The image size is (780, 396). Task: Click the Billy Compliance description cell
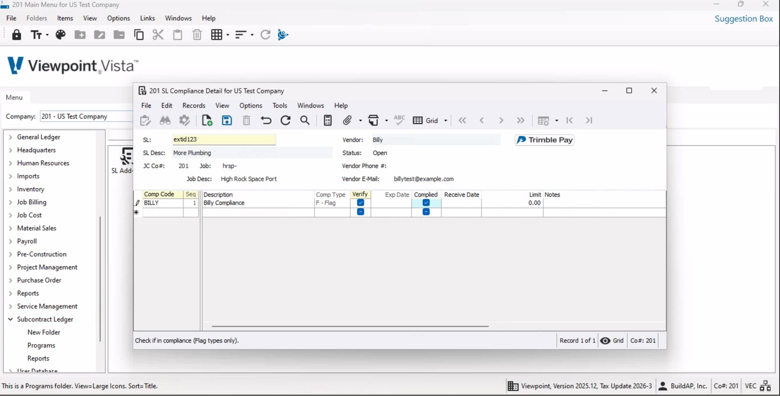(258, 203)
